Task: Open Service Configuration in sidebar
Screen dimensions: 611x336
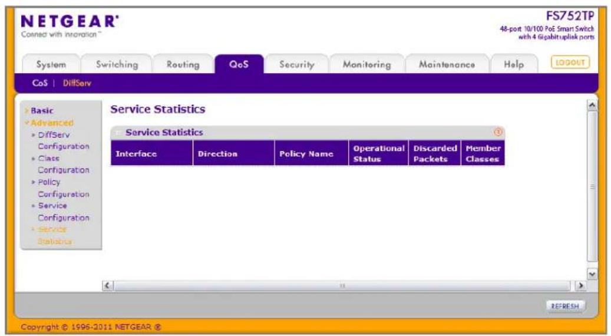Action: point(64,211)
